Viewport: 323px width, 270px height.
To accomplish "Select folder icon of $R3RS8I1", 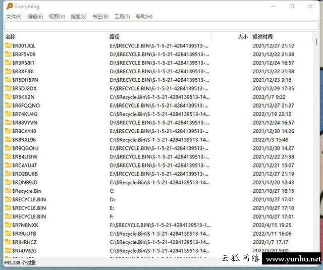I will pos(8,63).
